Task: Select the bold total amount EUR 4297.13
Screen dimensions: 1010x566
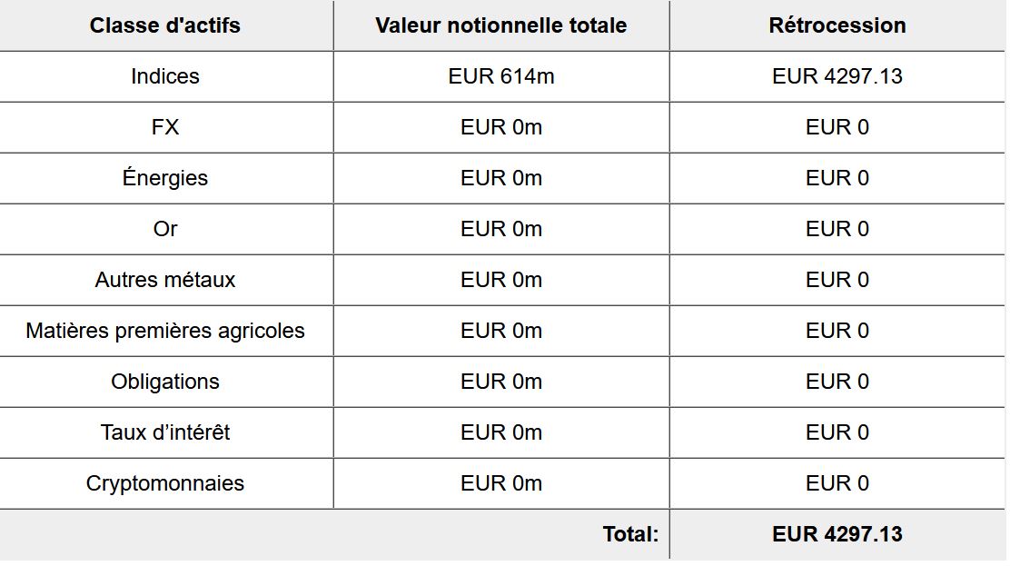Action: click(x=837, y=534)
